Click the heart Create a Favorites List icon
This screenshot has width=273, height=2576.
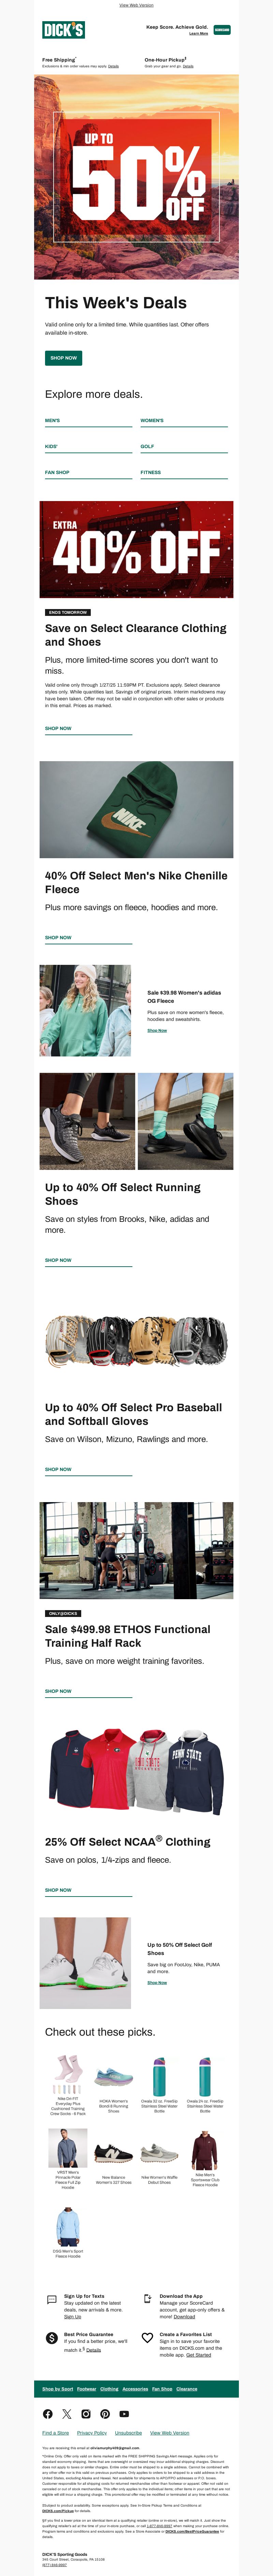tap(147, 2337)
